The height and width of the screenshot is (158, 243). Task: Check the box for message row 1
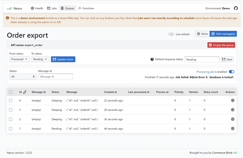tap(10, 129)
